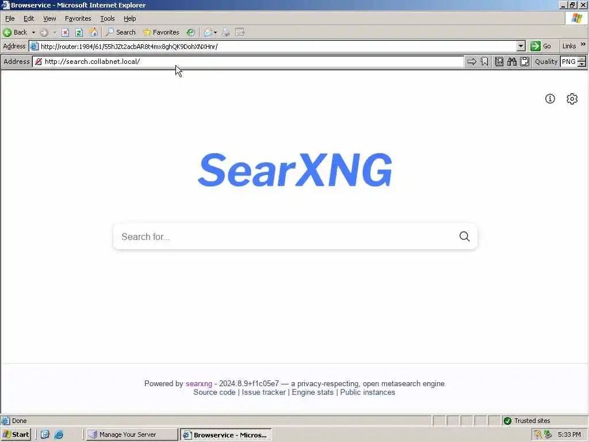Open the Source code link
Viewport: 589px width, 442px height.
click(x=215, y=393)
